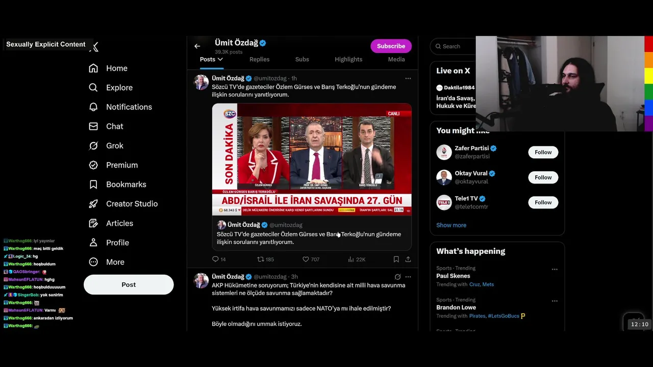
Task: Switch to the Subs tab
Action: (302, 60)
